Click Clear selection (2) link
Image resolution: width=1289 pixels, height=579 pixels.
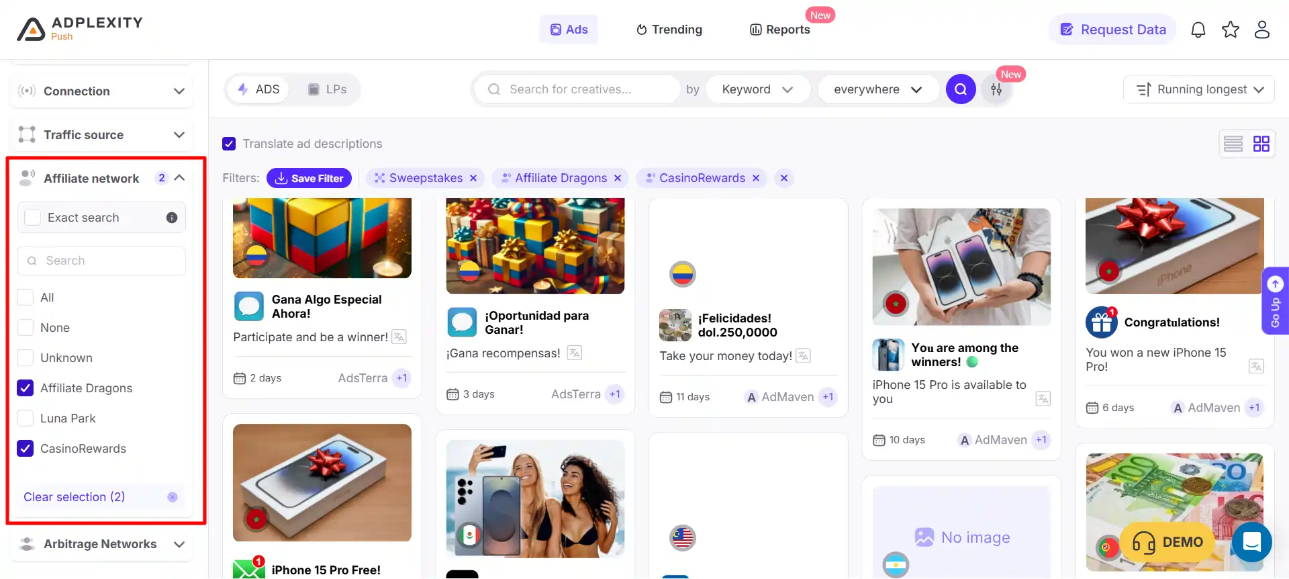[75, 497]
